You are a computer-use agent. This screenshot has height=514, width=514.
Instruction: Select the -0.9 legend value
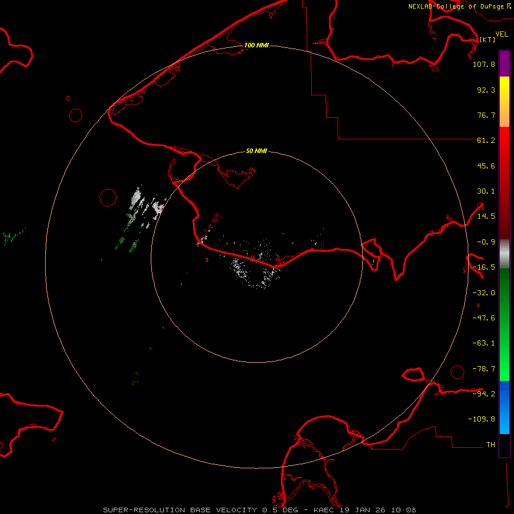coord(486,242)
